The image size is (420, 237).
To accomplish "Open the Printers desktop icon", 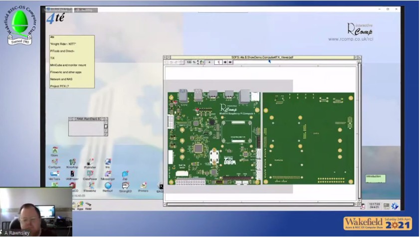I will [143, 187].
